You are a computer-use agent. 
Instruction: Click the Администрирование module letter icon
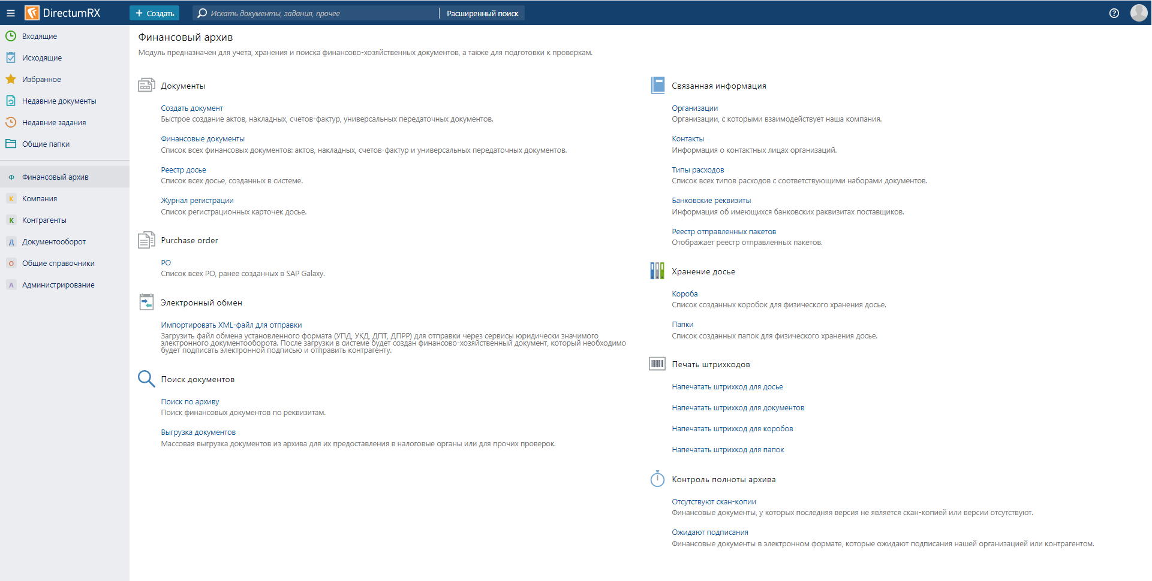[11, 285]
